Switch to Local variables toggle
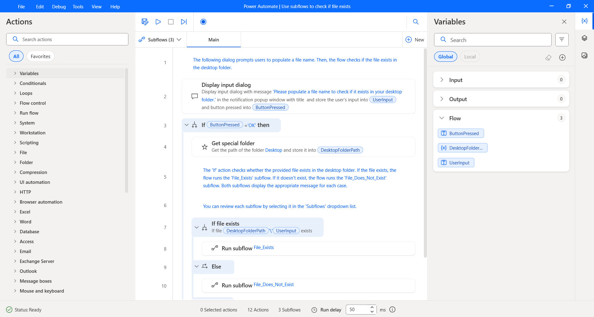This screenshot has width=594, height=317. [470, 57]
